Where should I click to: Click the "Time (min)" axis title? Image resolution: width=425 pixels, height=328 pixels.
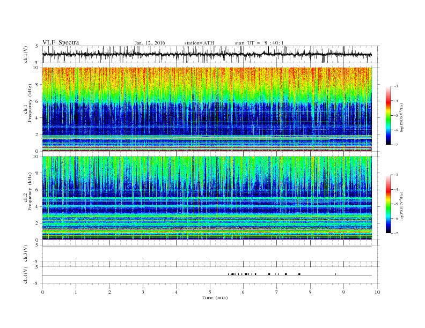pyautogui.click(x=215, y=297)
